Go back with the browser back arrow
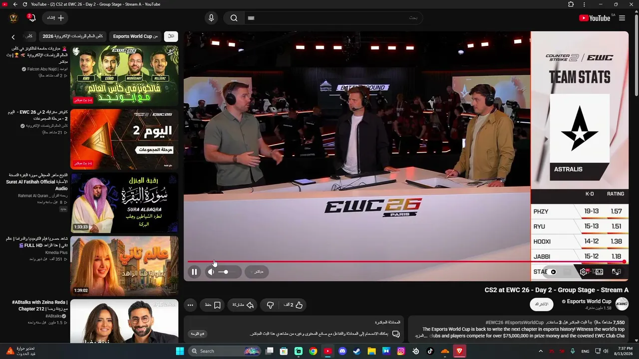 [15, 4]
